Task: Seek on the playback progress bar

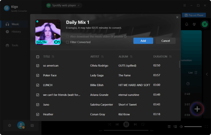Action: (x=126, y=130)
